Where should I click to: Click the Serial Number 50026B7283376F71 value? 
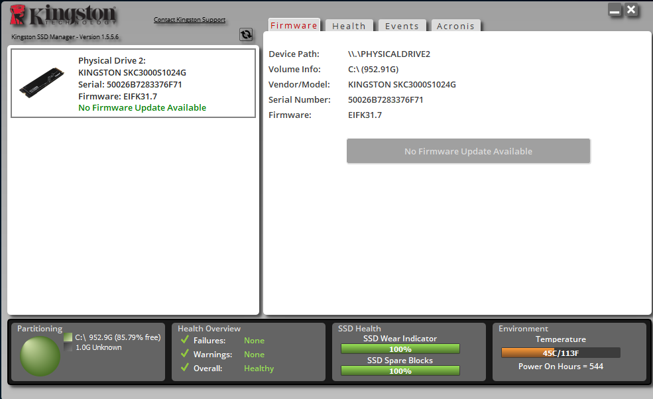click(385, 100)
